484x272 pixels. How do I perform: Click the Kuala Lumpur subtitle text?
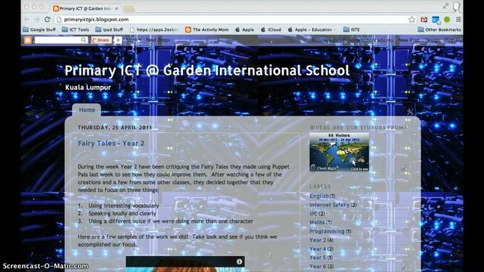click(x=88, y=88)
